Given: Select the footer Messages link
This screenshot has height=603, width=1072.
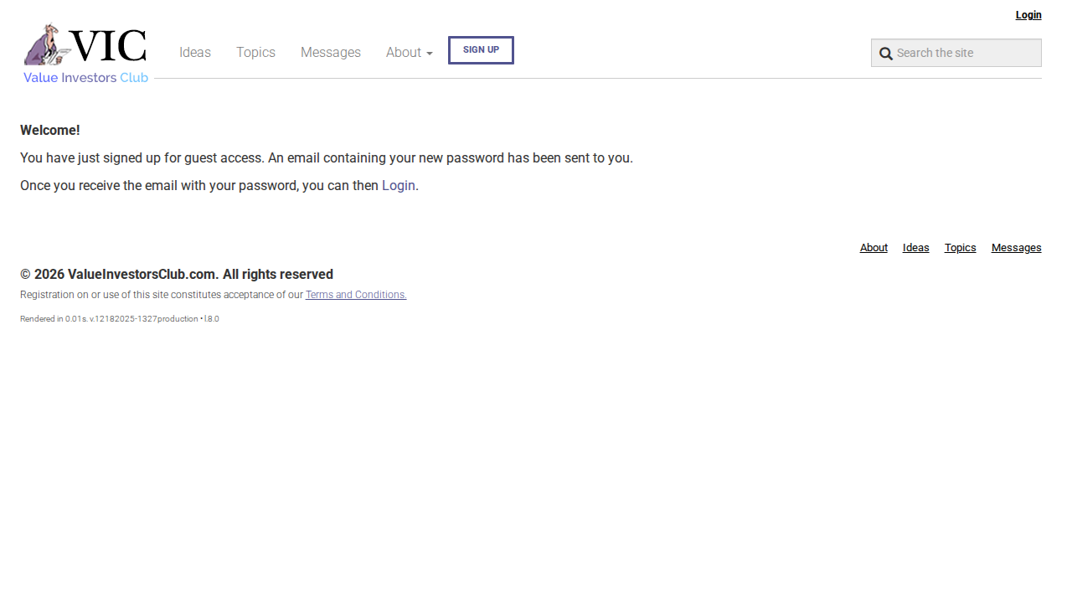Looking at the screenshot, I should tap(1016, 248).
